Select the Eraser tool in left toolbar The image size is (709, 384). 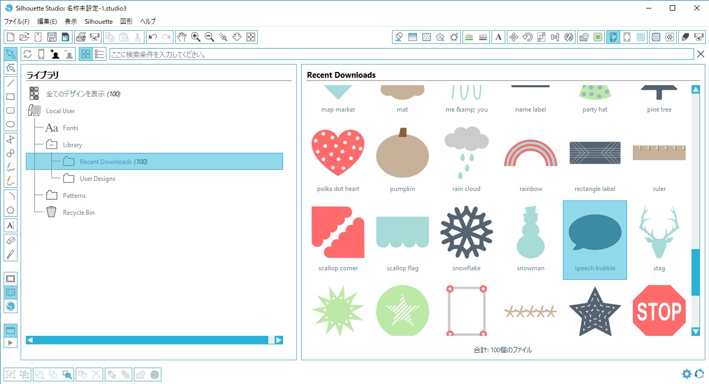click(x=10, y=241)
